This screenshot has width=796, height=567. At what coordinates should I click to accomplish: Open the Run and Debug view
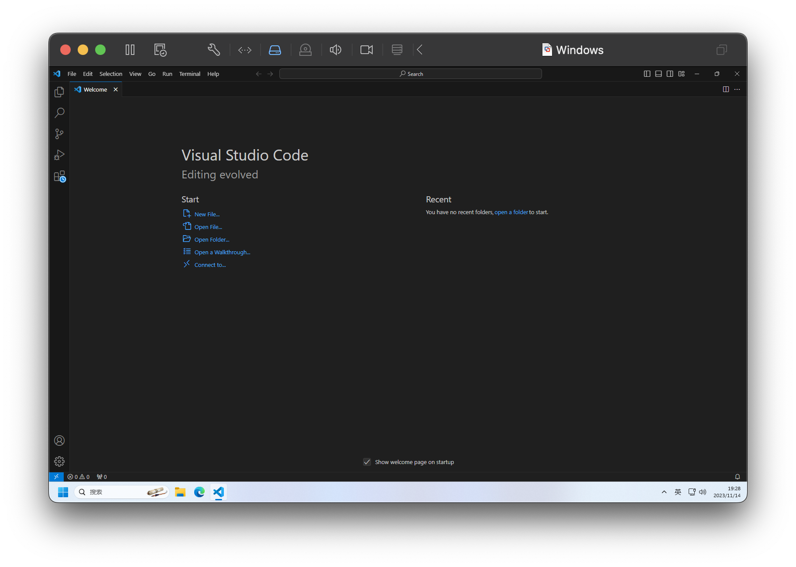click(x=59, y=155)
